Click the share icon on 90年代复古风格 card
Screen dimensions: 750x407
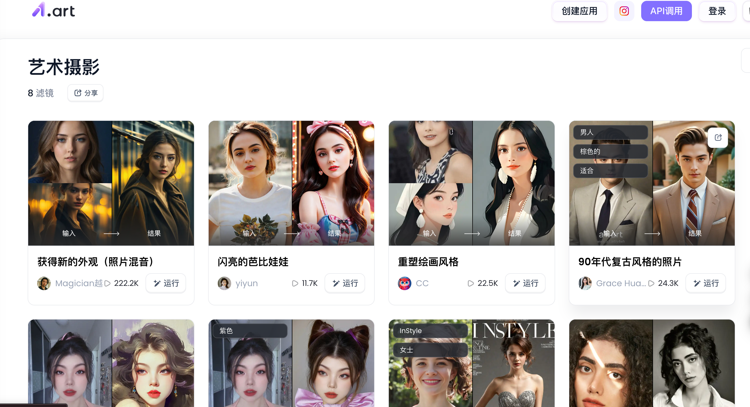[x=718, y=137]
